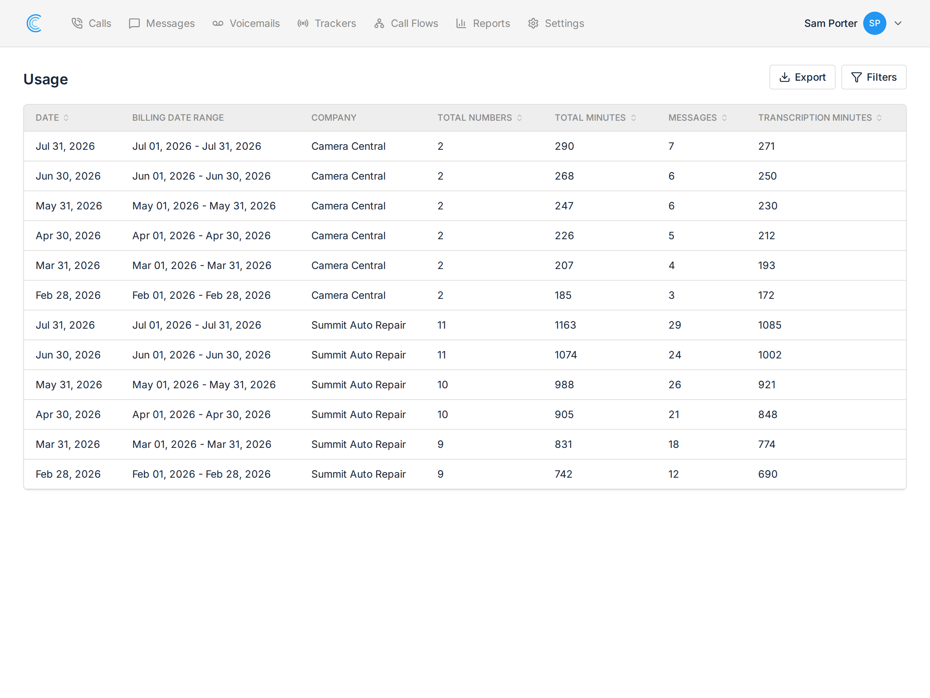Select the Summit Auto Repair Jul 31 row
930x698 pixels.
click(x=465, y=325)
